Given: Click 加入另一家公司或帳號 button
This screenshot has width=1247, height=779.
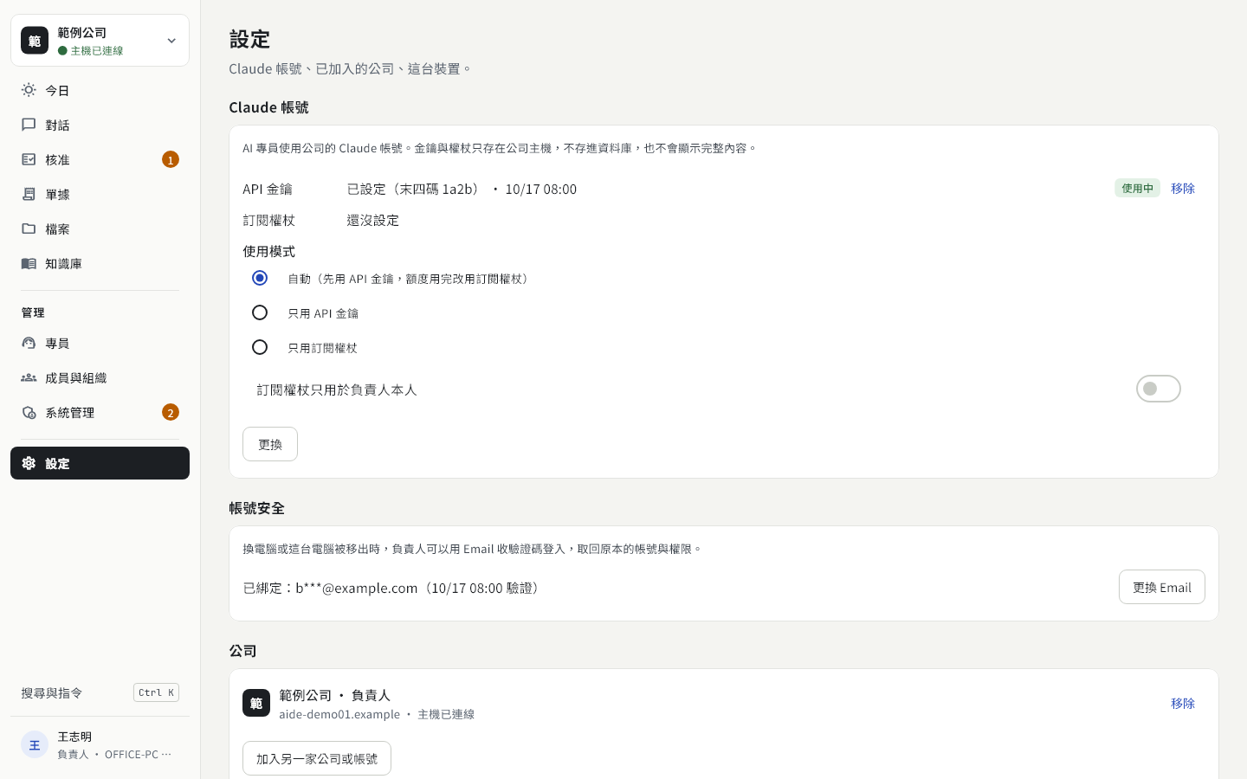Looking at the screenshot, I should [x=317, y=758].
